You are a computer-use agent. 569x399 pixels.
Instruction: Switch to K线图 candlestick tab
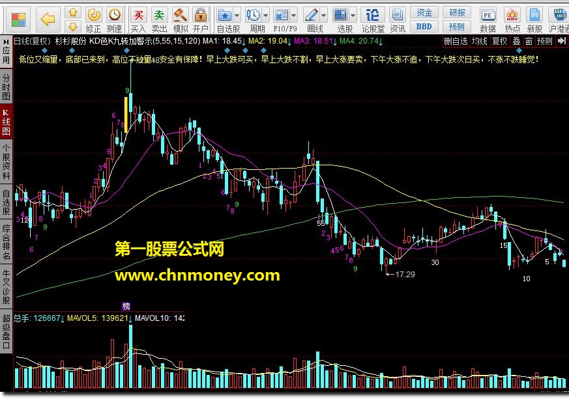click(6, 122)
